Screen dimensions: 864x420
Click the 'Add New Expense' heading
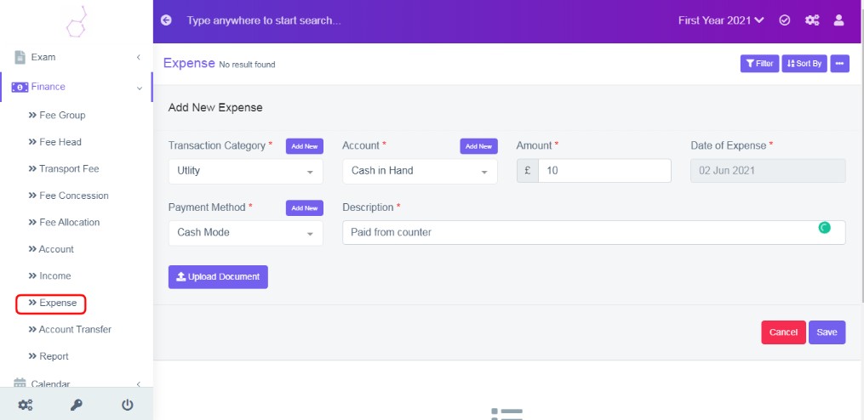(x=215, y=108)
